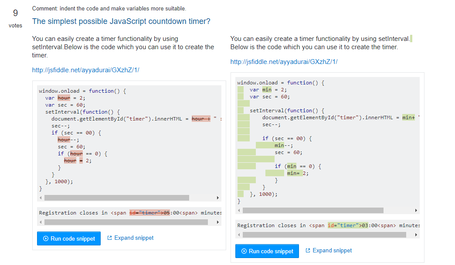Click struck-out 'id="timer">05' in left HTML
455x265 pixels.
pyautogui.click(x=149, y=213)
